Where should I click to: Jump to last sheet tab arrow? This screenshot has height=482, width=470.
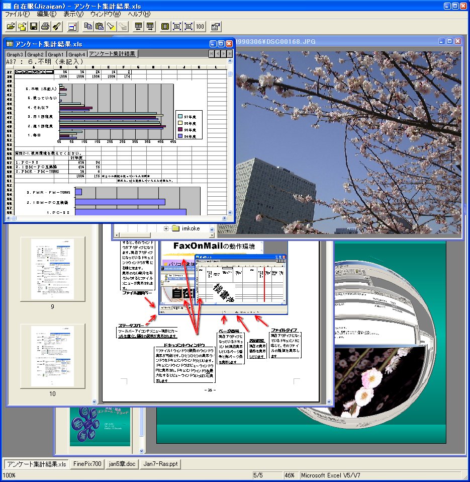click(229, 54)
